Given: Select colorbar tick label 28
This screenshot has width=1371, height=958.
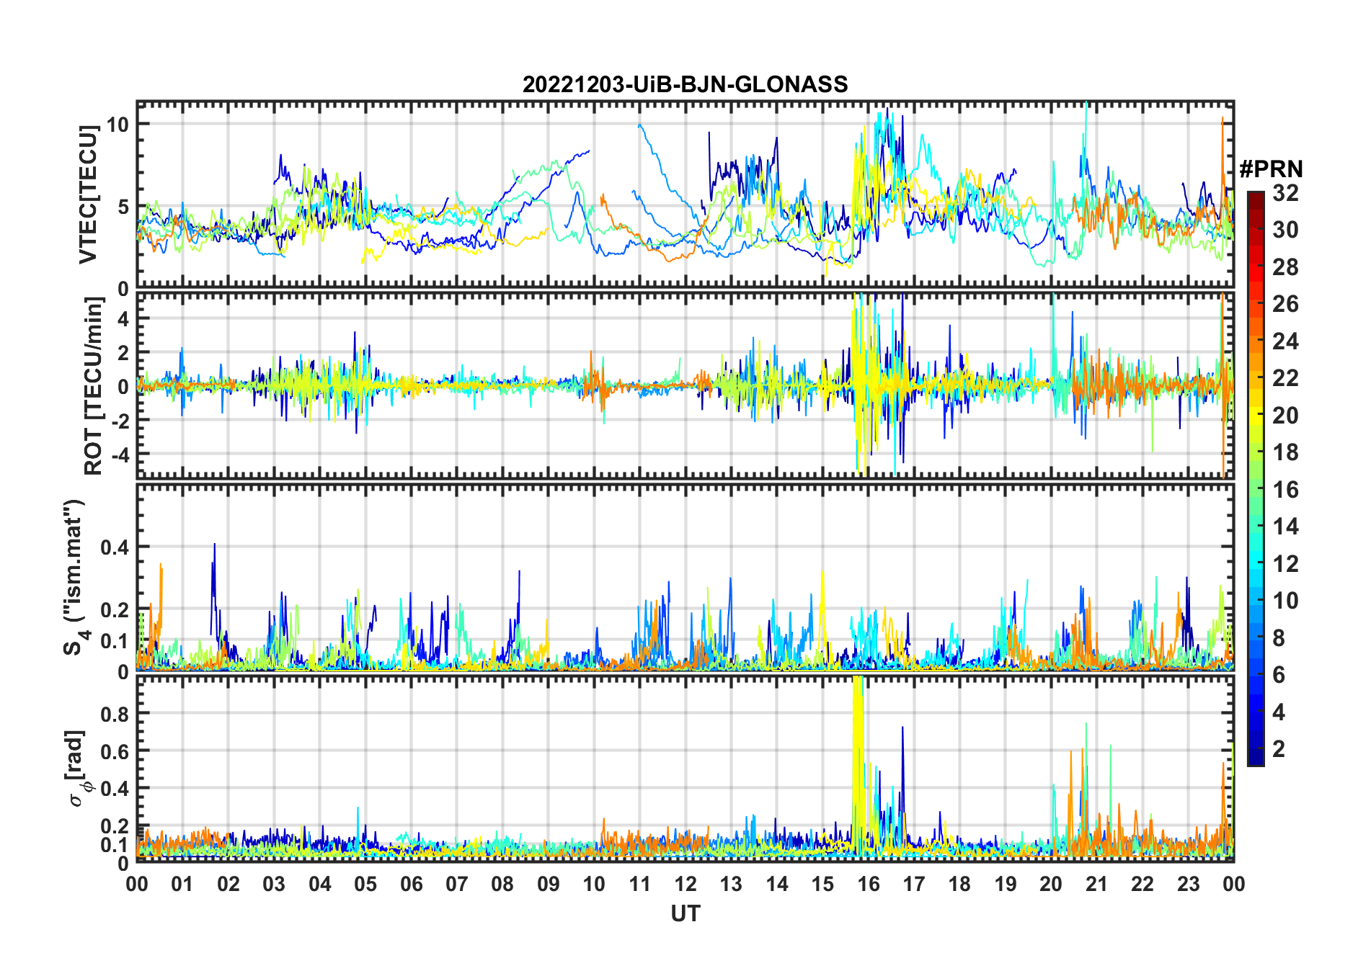Looking at the screenshot, I should tap(1285, 267).
